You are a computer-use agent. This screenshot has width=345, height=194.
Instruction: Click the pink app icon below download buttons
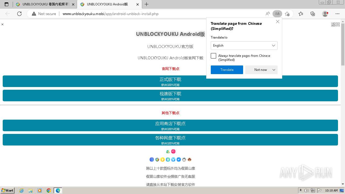pyautogui.click(x=173, y=151)
